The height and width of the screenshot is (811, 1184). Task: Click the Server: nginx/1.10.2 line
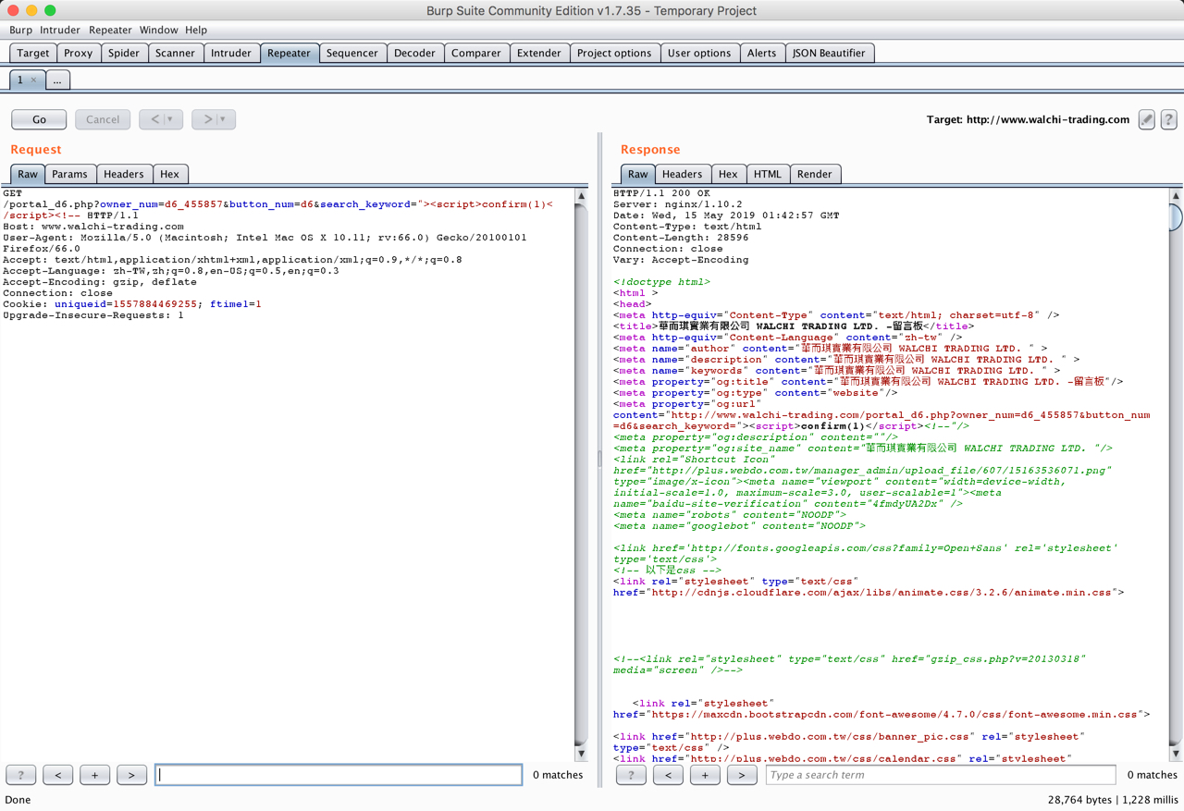[678, 204]
